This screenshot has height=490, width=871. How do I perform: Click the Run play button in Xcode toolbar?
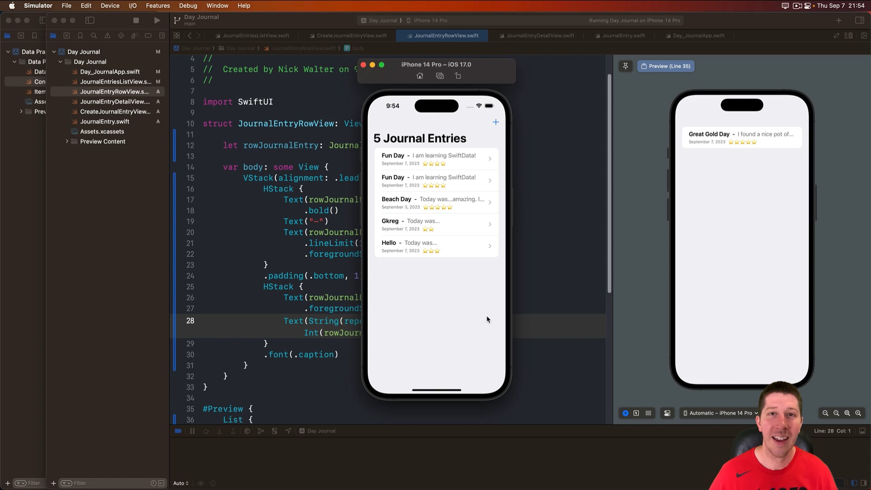pos(157,20)
